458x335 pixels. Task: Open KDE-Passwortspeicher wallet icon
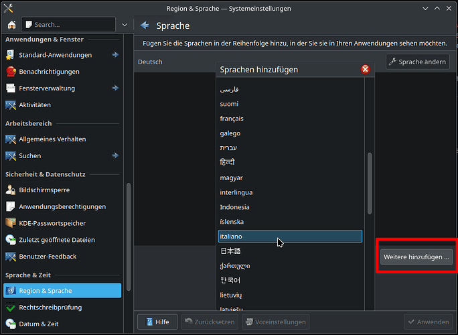click(11, 223)
